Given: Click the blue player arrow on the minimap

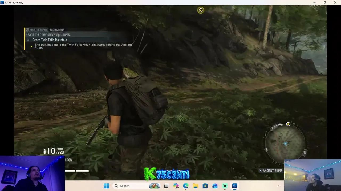Looking at the screenshot, I should (285, 144).
